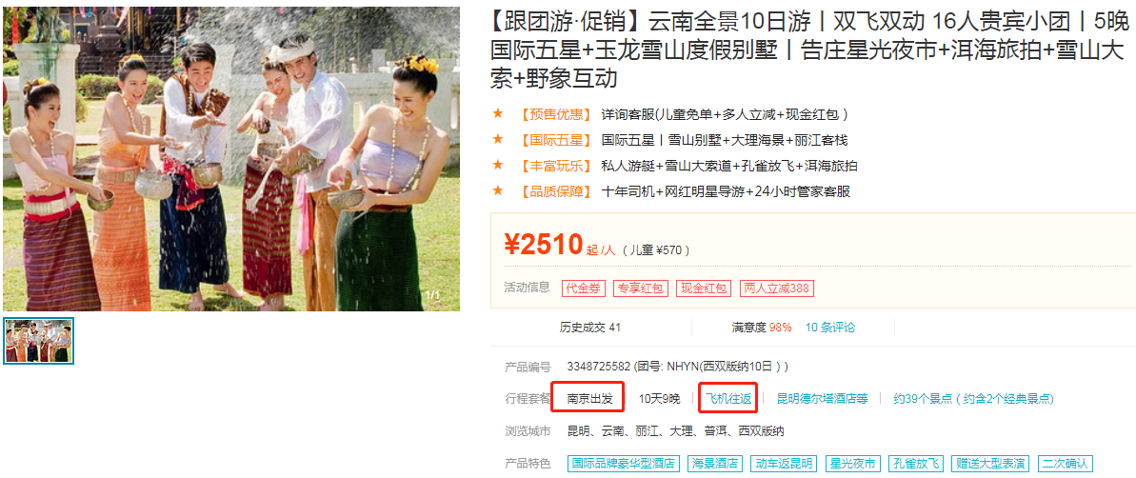Select the 二次确认 feature tag
The width and height of the screenshot is (1136, 478).
(1065, 464)
